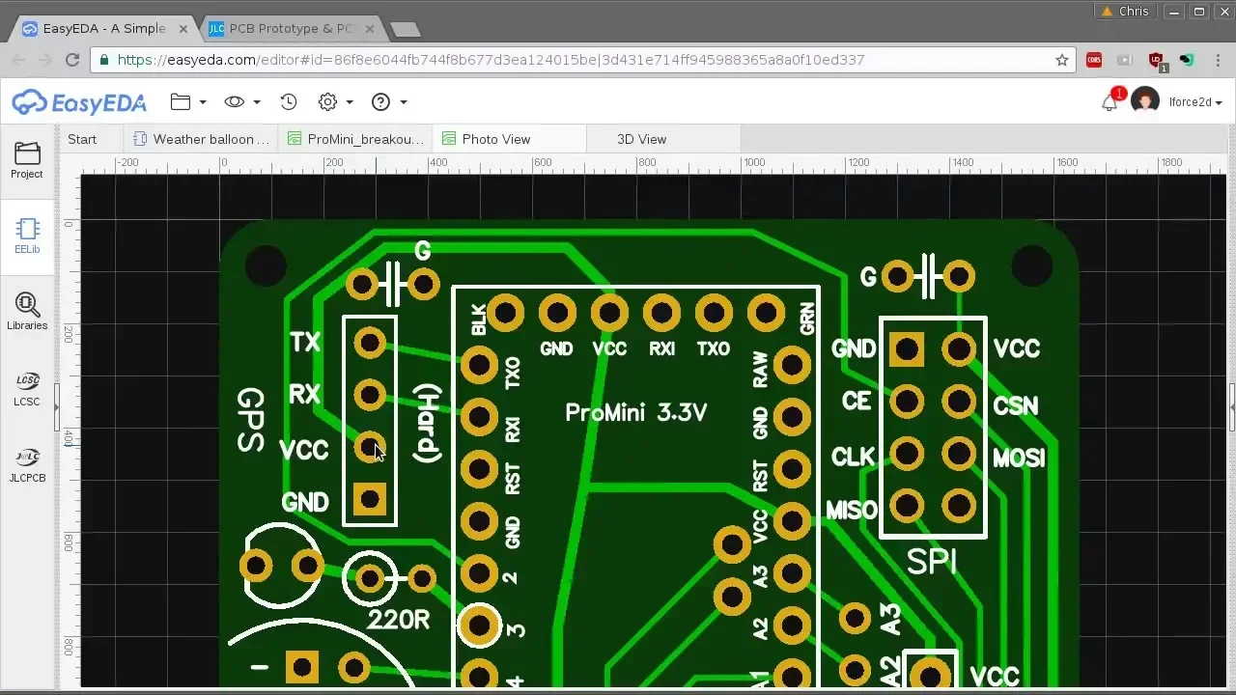Switch to the Photo View tab

[495, 139]
